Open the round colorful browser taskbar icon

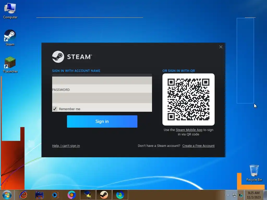71,195
